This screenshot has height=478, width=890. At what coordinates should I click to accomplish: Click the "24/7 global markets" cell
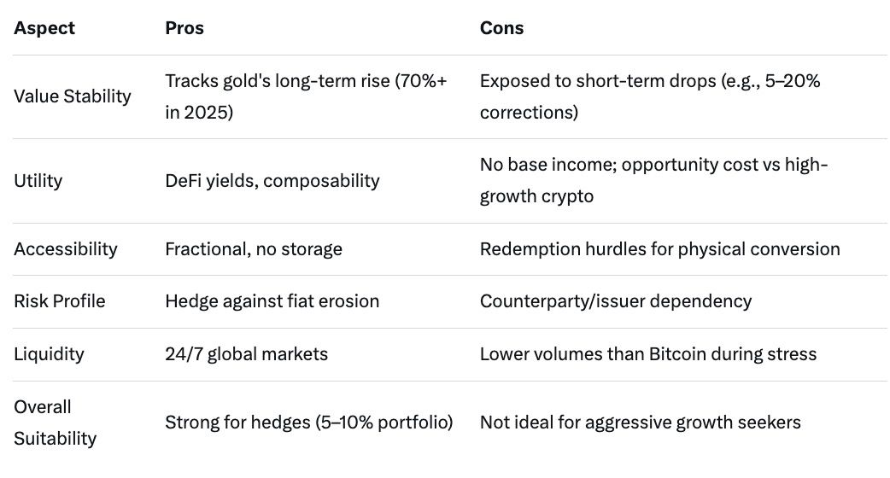[x=246, y=354]
